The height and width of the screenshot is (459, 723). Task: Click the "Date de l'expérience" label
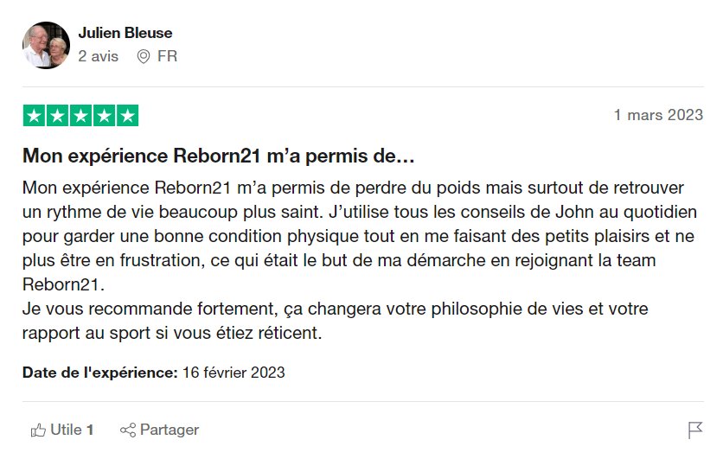(99, 373)
